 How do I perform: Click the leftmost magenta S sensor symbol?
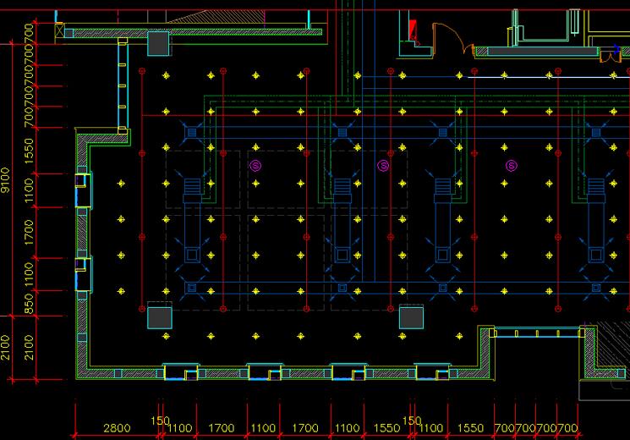tap(255, 166)
